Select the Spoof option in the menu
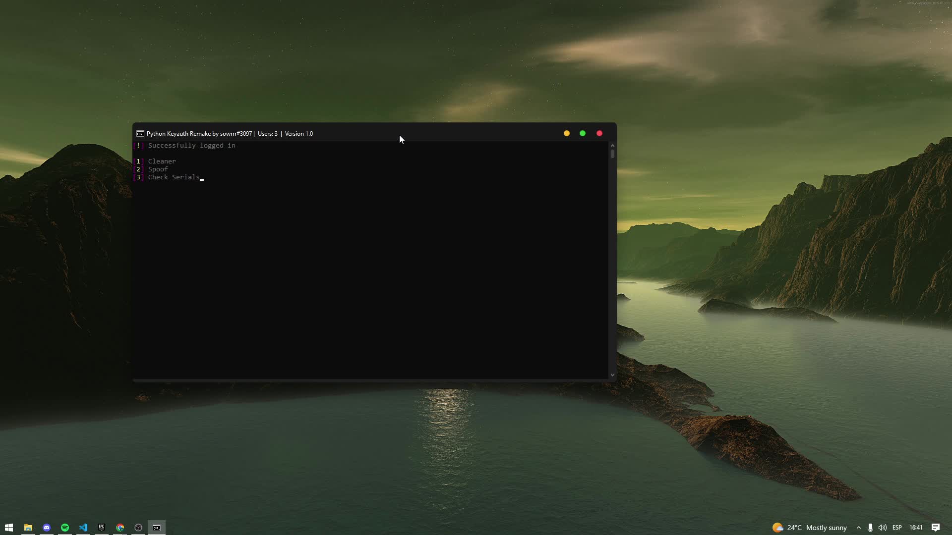This screenshot has height=535, width=952. pyautogui.click(x=158, y=169)
